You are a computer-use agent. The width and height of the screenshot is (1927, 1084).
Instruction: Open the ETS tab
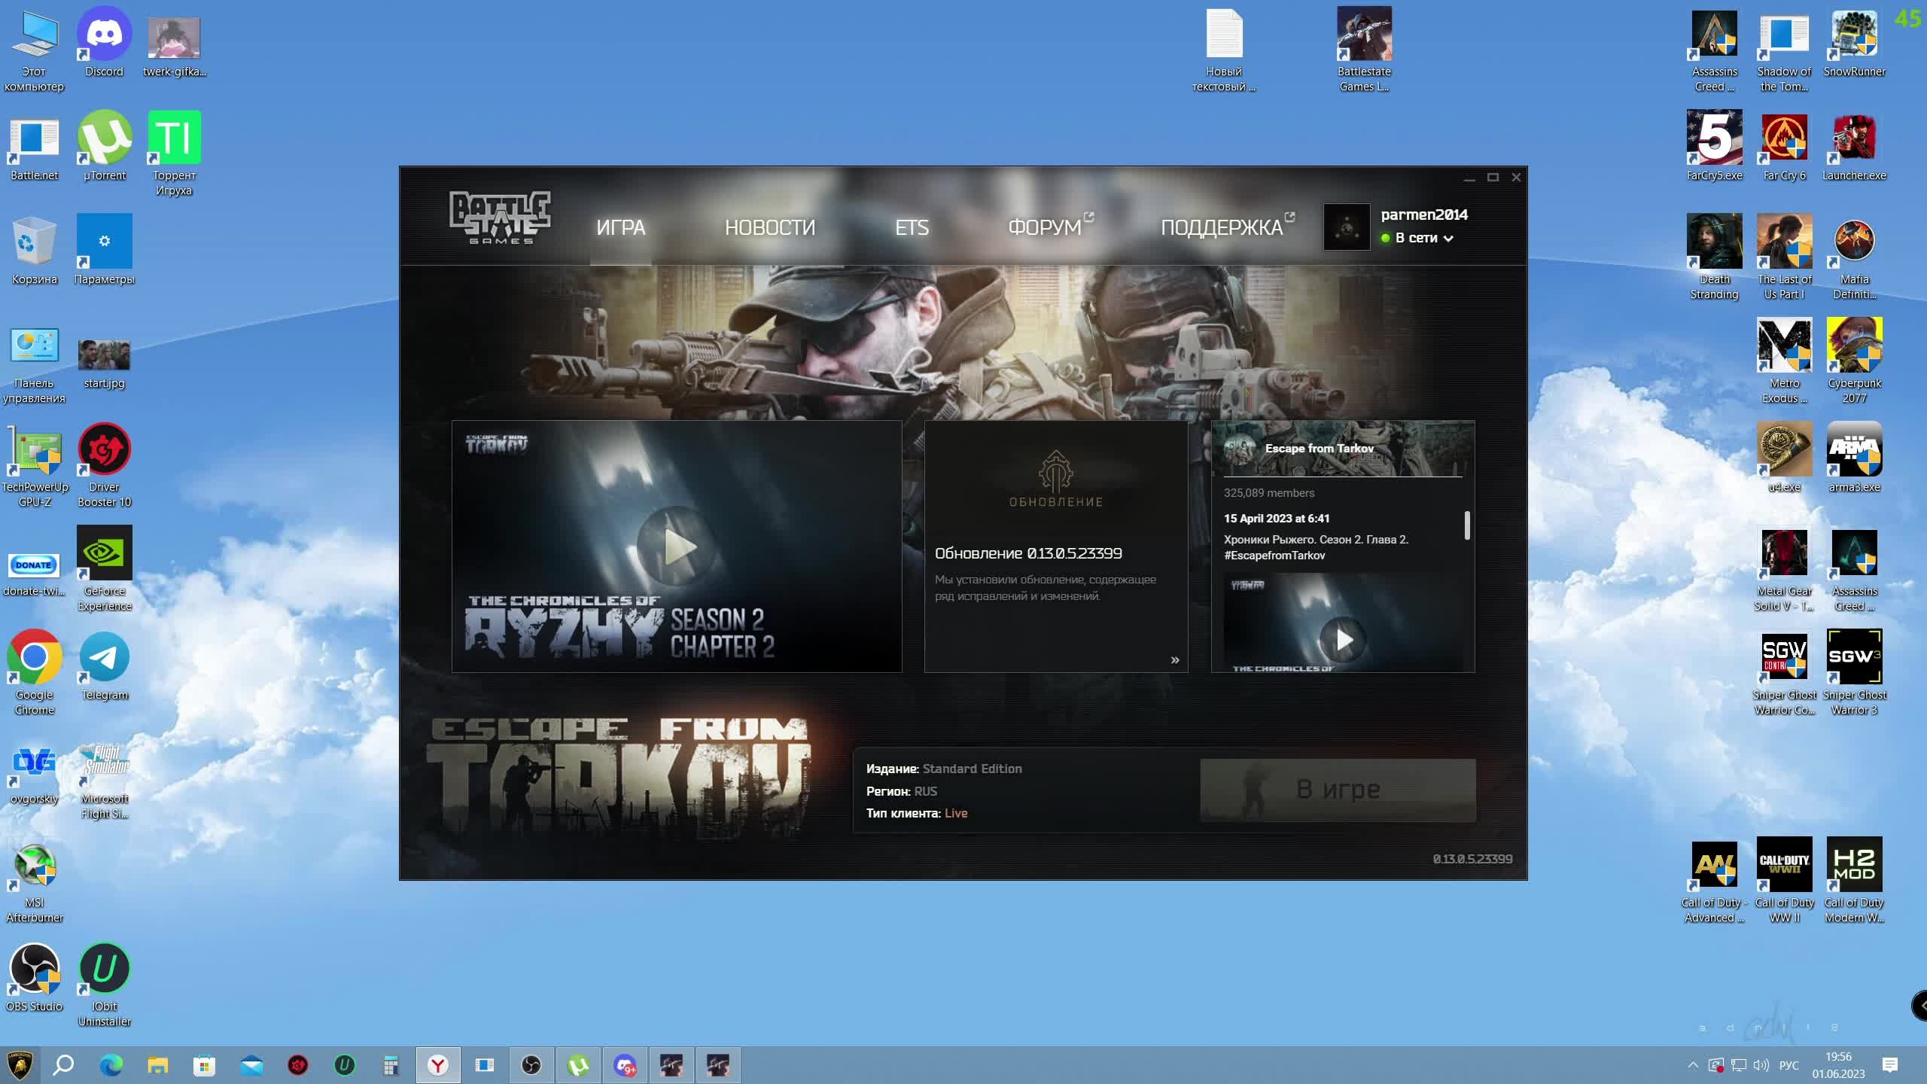coord(911,227)
